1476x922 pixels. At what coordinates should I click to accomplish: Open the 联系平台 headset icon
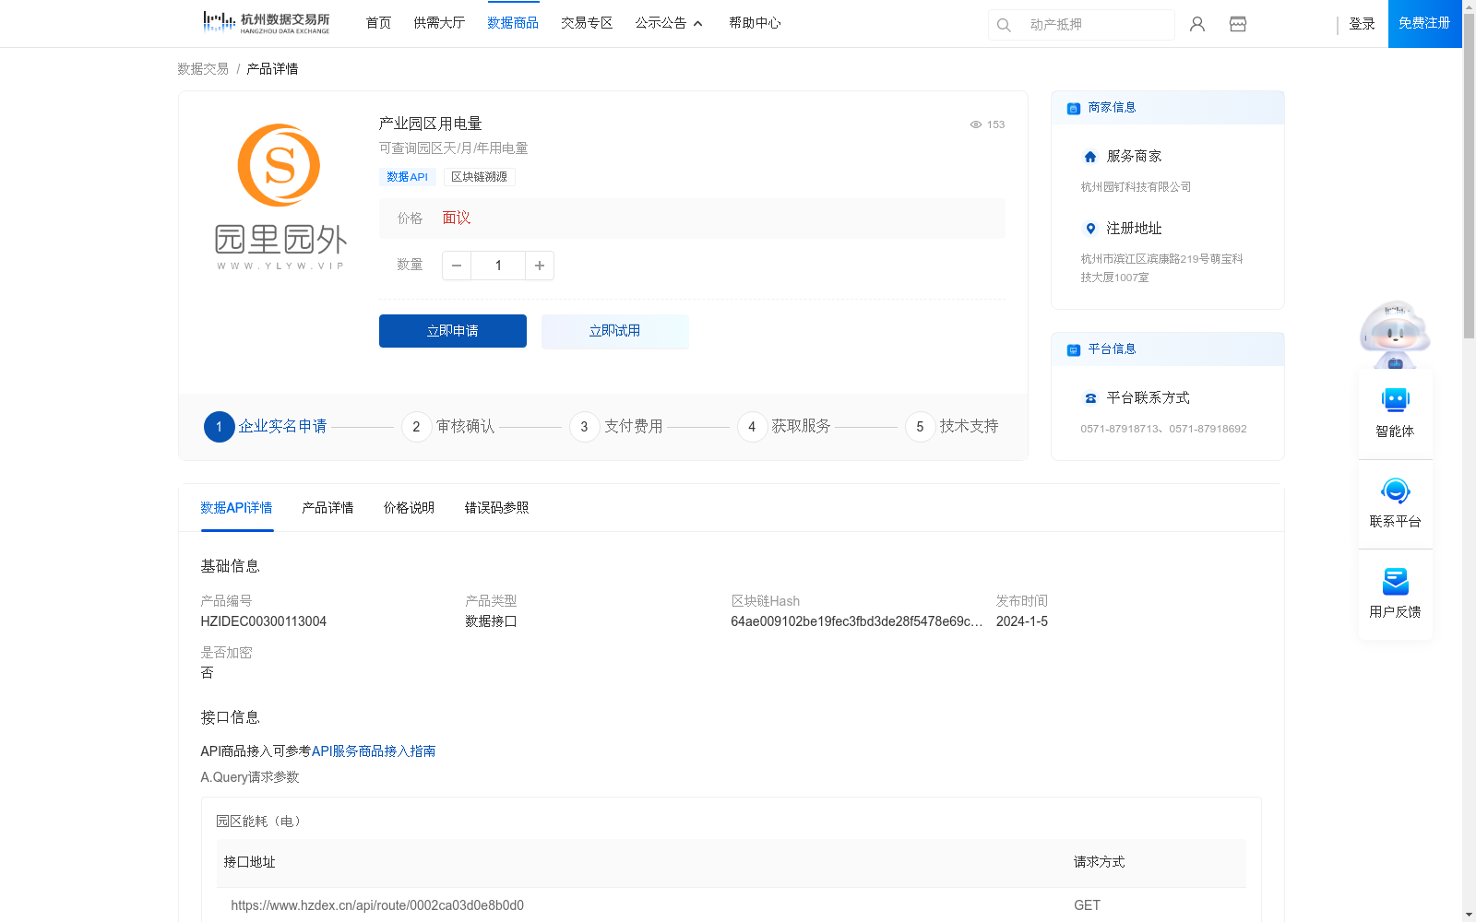tap(1395, 491)
